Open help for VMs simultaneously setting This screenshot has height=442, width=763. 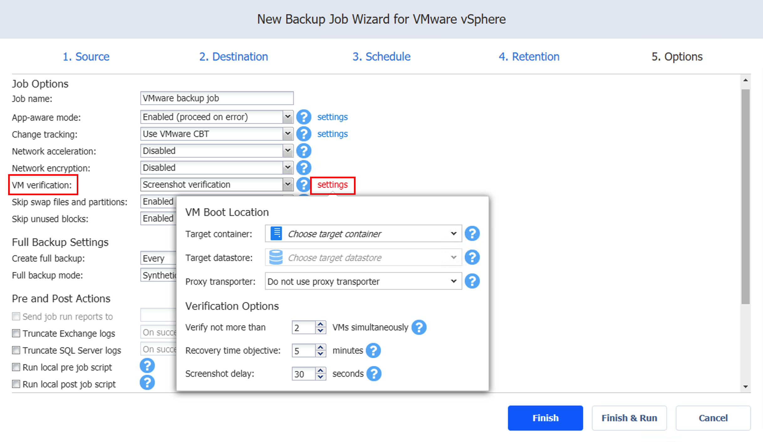coord(419,327)
